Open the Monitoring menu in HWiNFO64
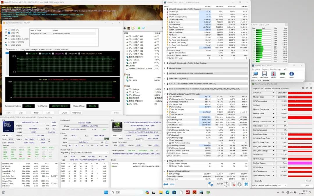The width and height of the screenshot is (314, 196). click(275, 69)
